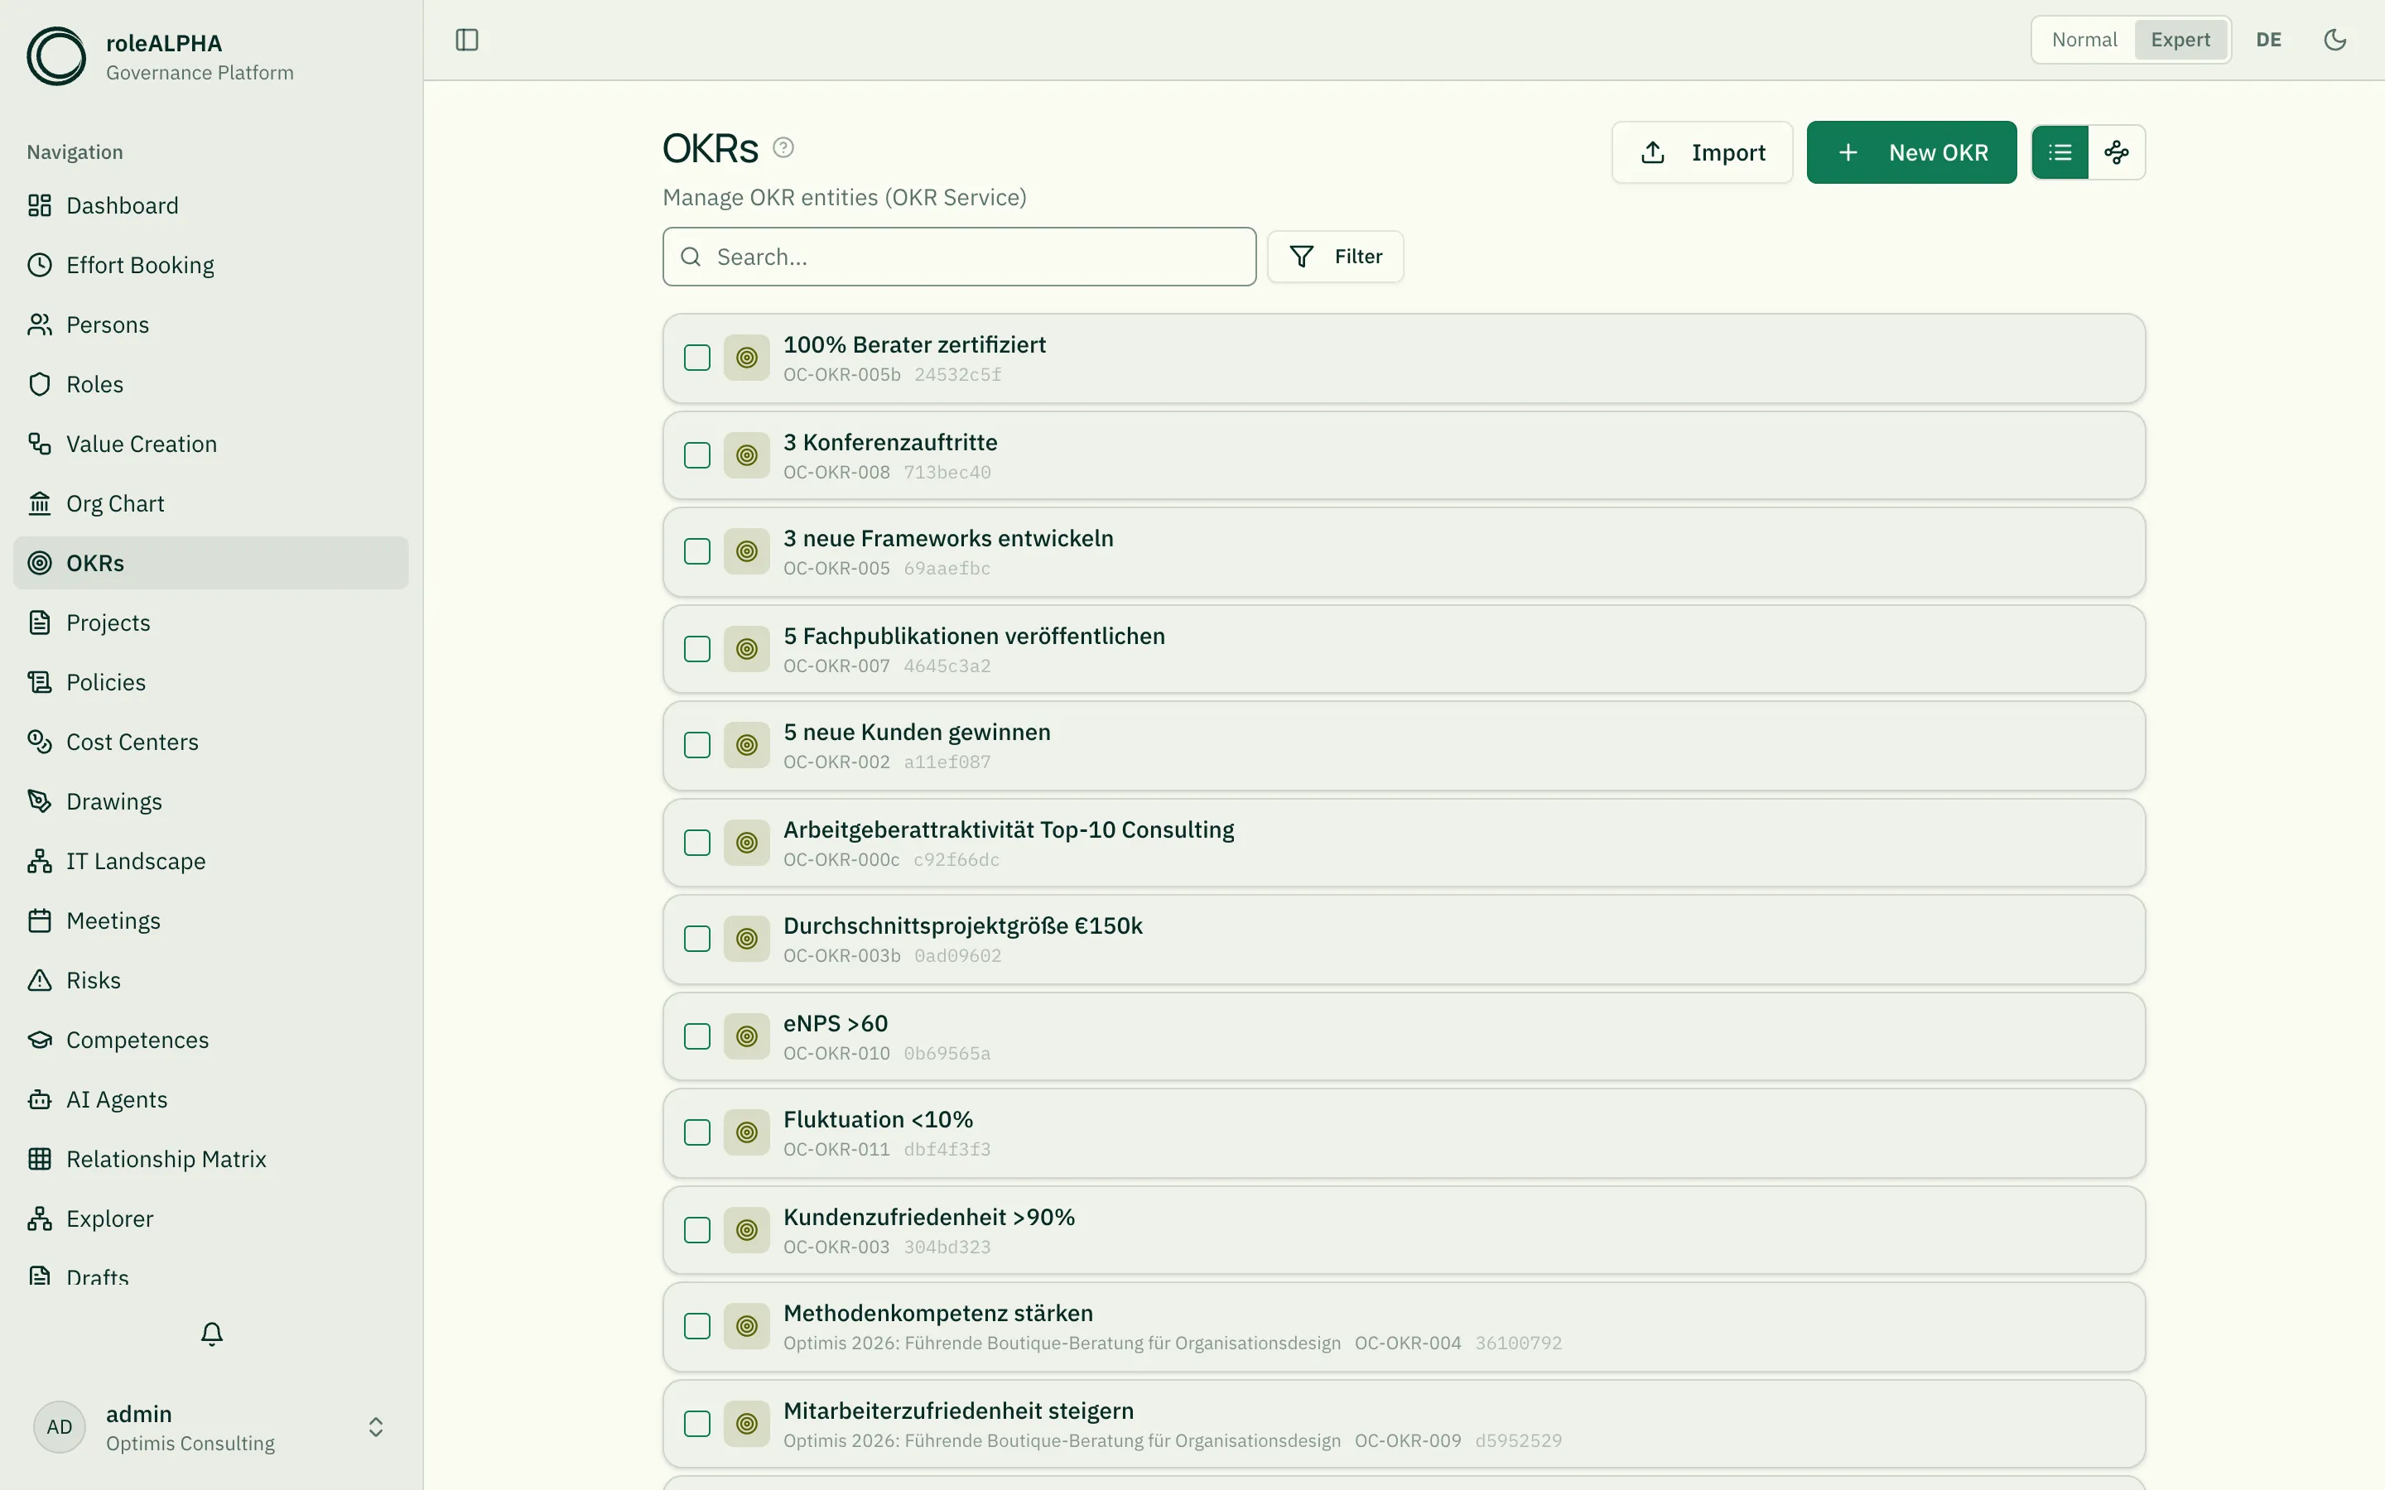Click target icon of 100% Berater zertifiziert

click(x=747, y=358)
